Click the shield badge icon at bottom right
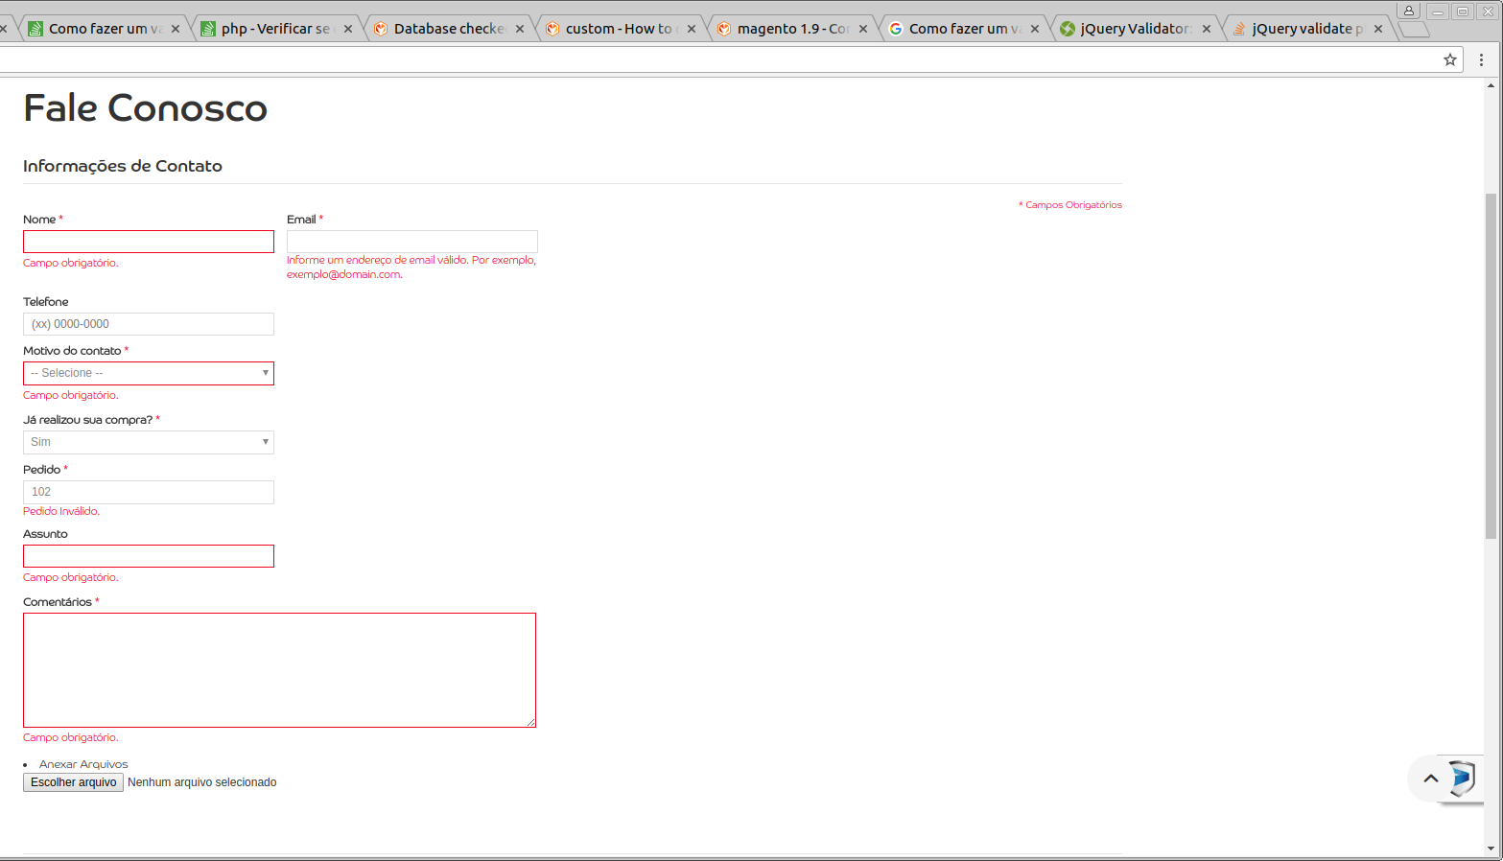This screenshot has width=1503, height=861. point(1462,778)
